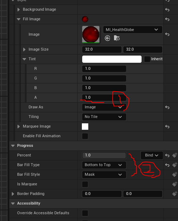Collapse the Tint color channels
Viewport: 178px width, 221px height.
[x=24, y=59]
